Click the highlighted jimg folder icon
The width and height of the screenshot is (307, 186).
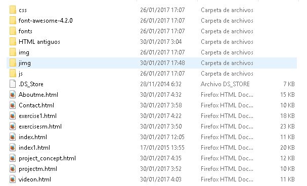(x=13, y=63)
